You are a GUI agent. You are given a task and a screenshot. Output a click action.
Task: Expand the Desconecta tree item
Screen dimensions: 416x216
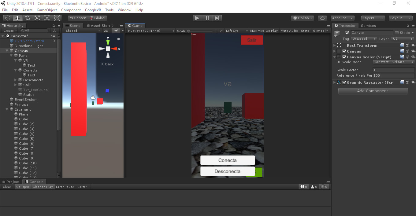pyautogui.click(x=16, y=80)
